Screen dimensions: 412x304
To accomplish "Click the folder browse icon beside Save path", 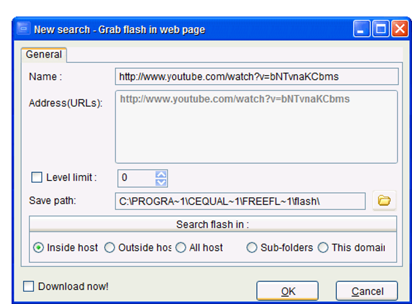I will [x=384, y=200].
